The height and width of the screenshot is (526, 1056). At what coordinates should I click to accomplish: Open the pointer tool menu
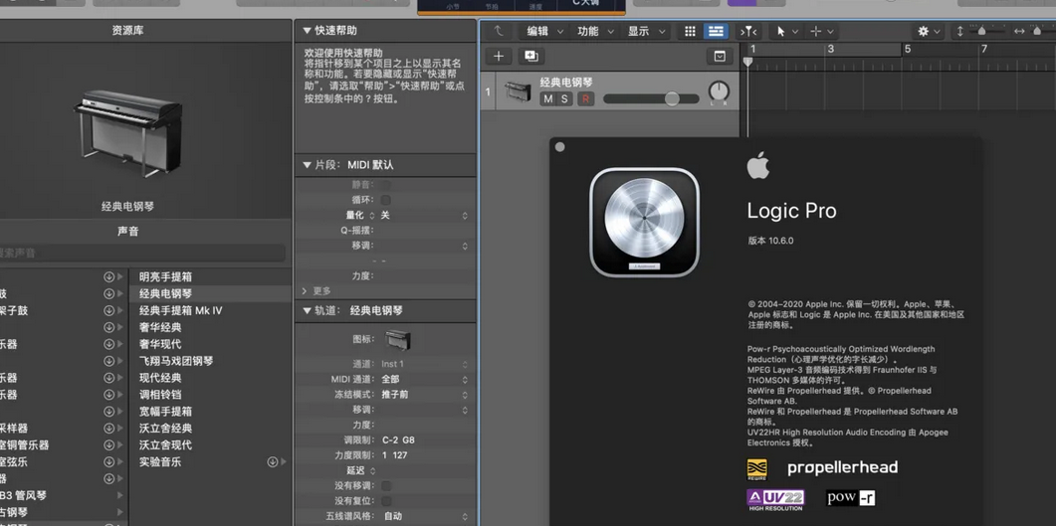(x=786, y=31)
